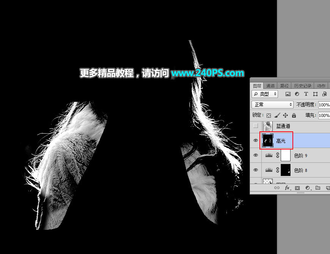Viewport: 330px width, 254px height.
Task: Lock all padlock icon
Action: tap(294, 115)
